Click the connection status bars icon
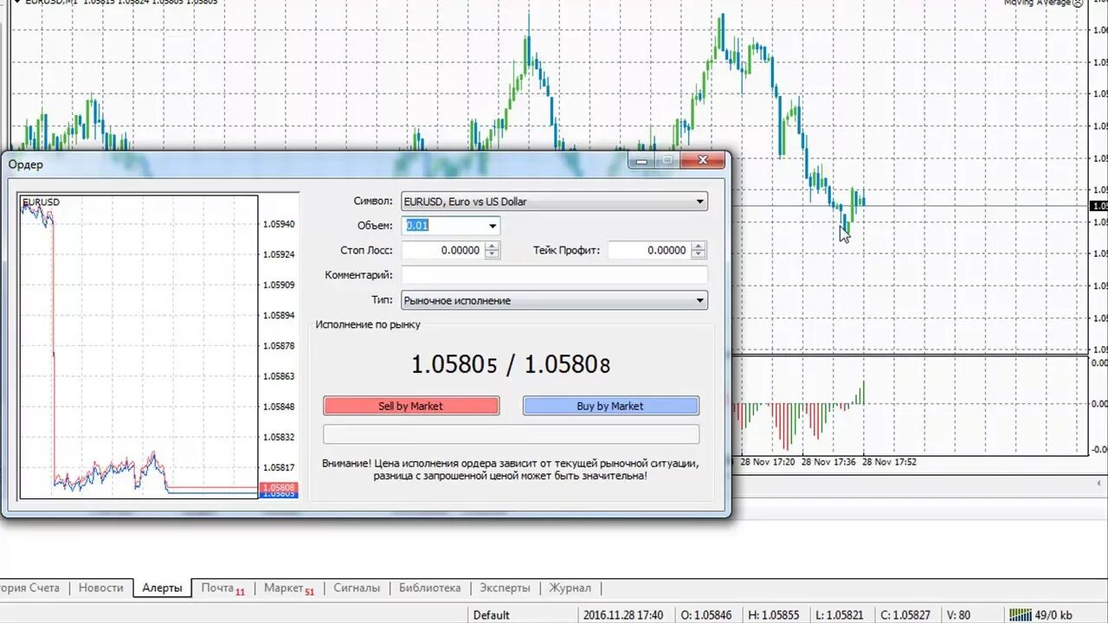 click(x=1021, y=614)
